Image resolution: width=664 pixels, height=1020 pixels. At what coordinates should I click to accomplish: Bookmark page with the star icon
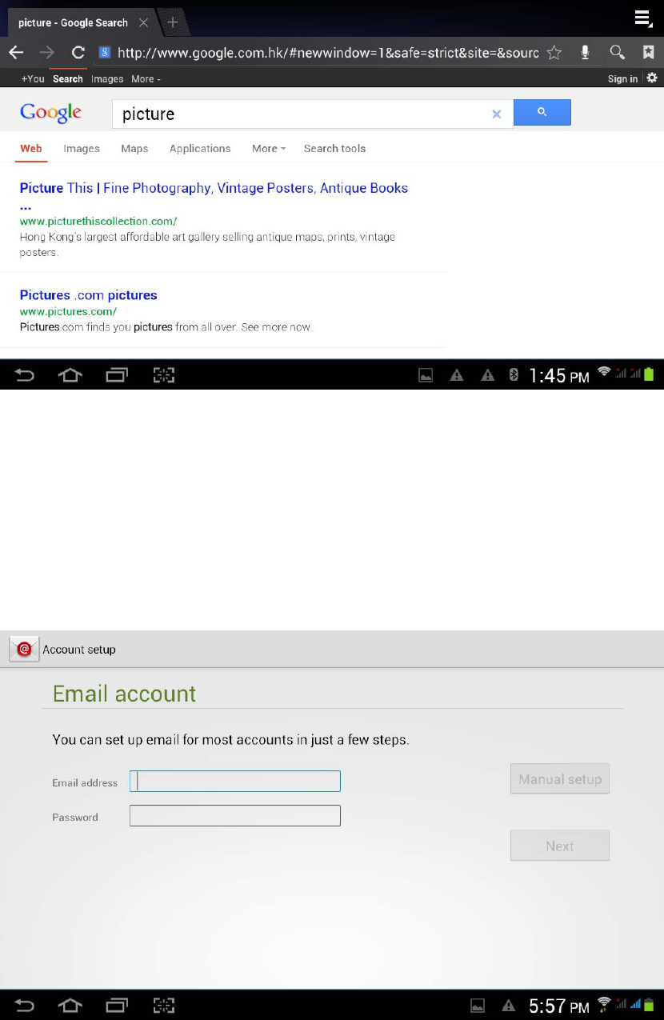point(554,53)
